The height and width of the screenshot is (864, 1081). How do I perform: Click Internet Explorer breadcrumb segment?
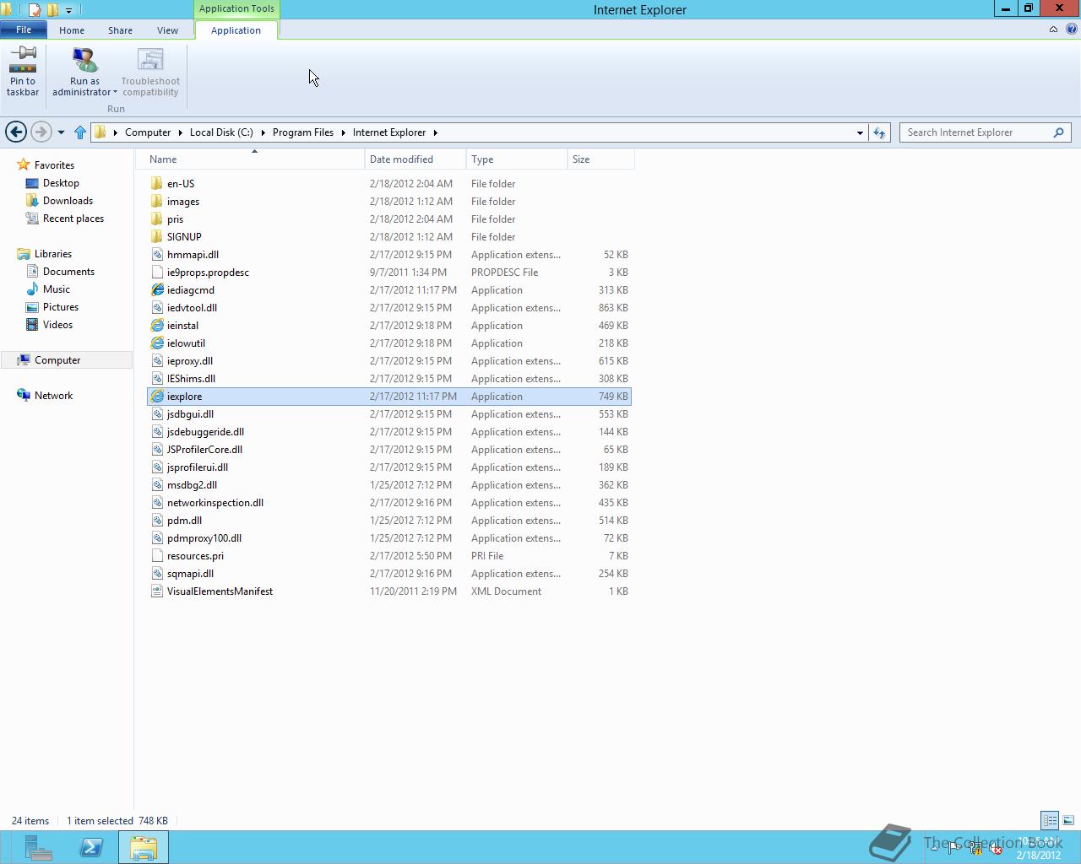[389, 132]
